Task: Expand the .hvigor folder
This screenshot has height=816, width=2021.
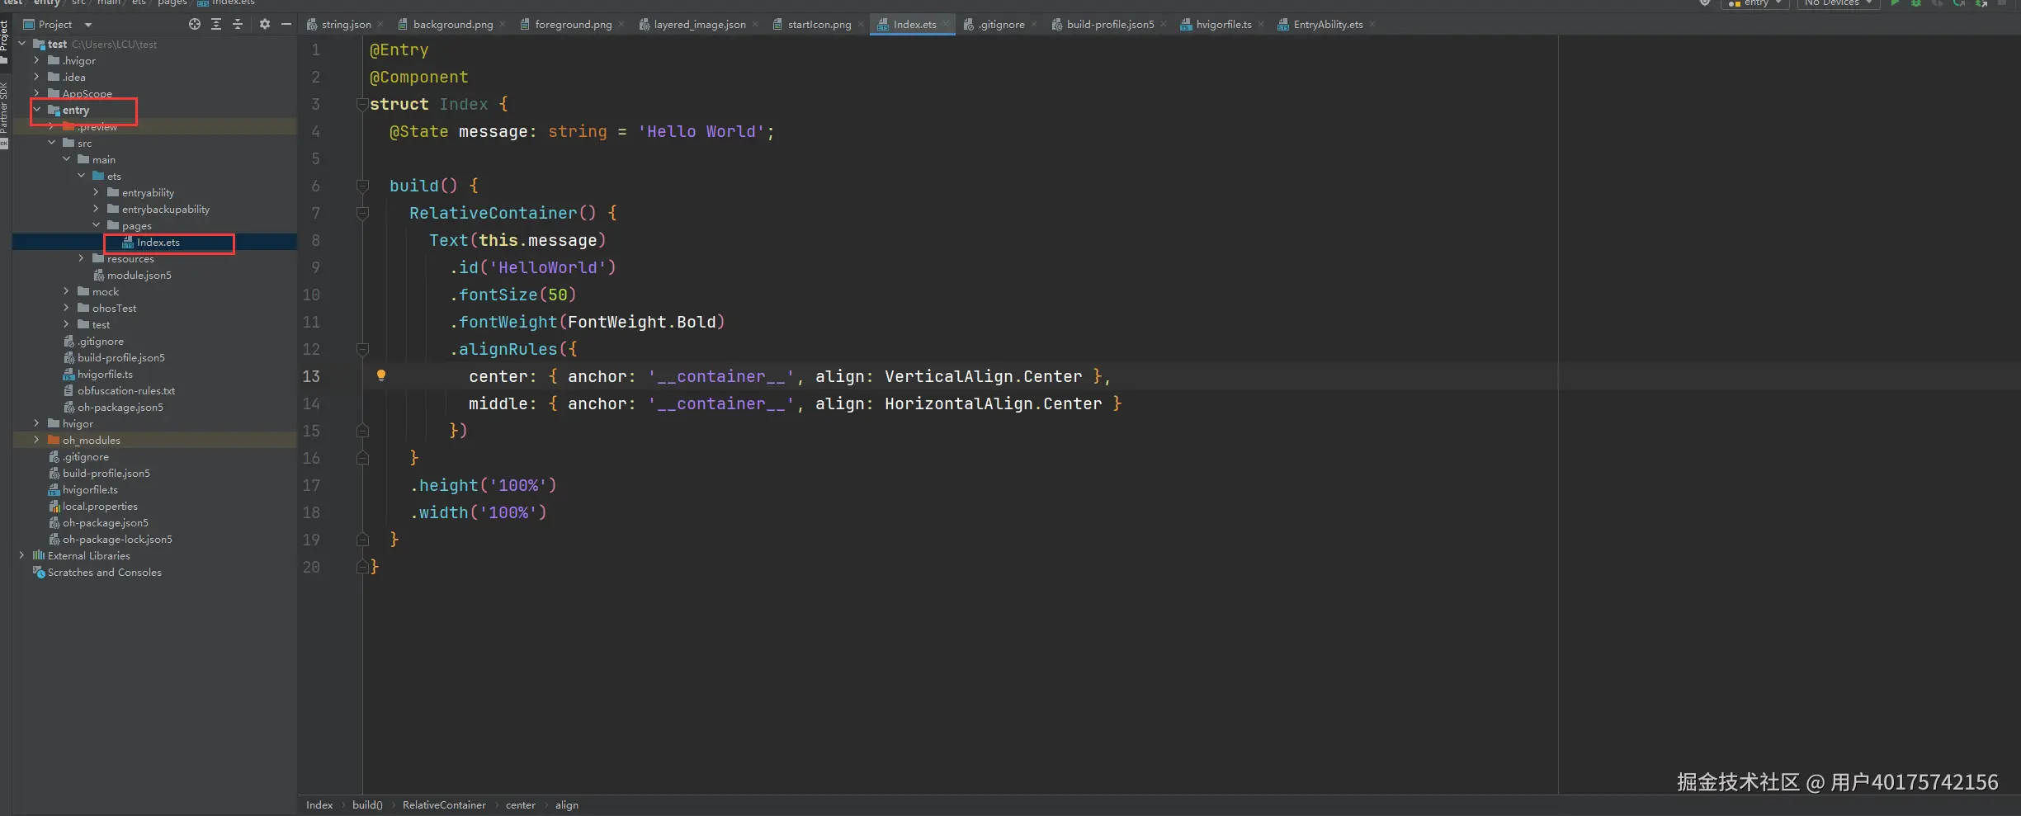Action: [36, 60]
